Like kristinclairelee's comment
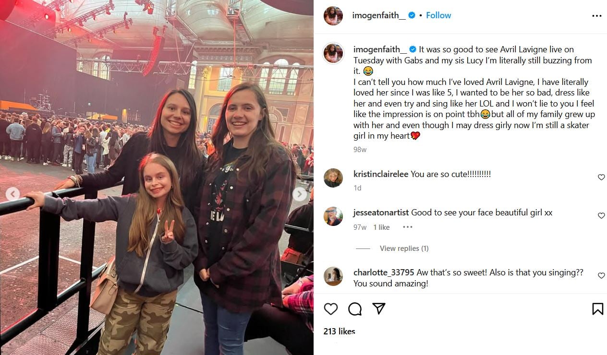The height and width of the screenshot is (355, 607). point(601,177)
